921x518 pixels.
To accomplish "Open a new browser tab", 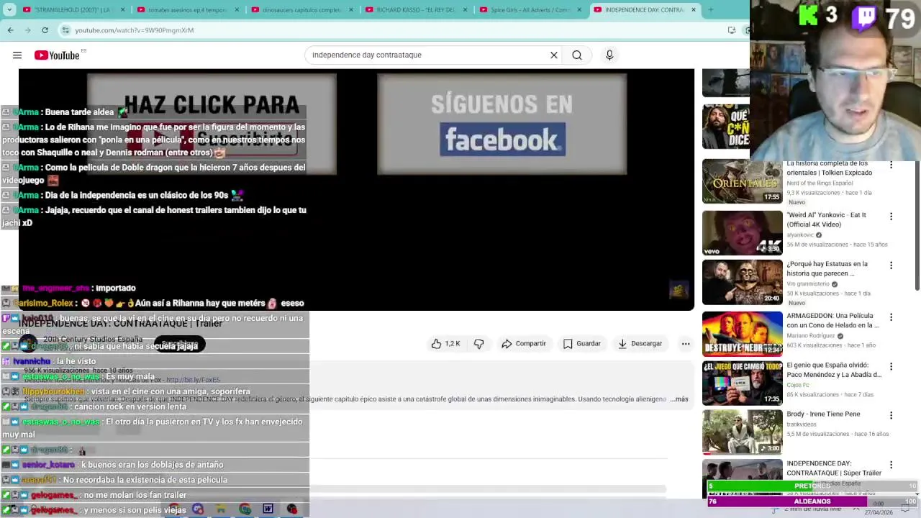I will 710,10.
